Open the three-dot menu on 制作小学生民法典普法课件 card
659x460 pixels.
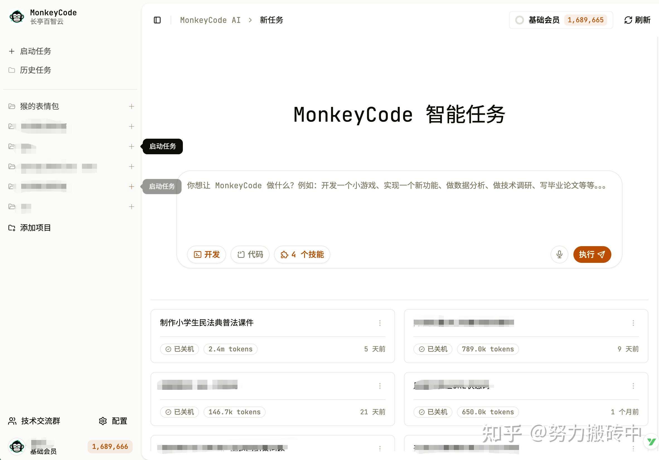pyautogui.click(x=380, y=323)
